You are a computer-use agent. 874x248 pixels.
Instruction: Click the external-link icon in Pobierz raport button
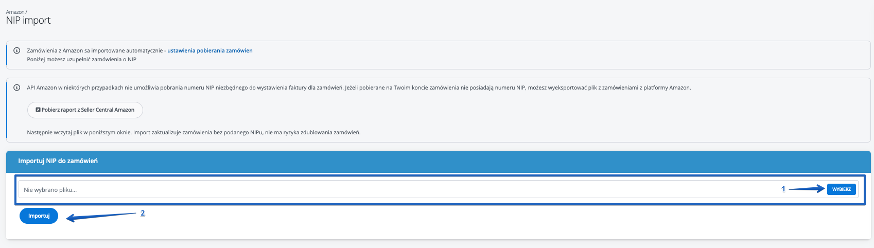(38, 110)
